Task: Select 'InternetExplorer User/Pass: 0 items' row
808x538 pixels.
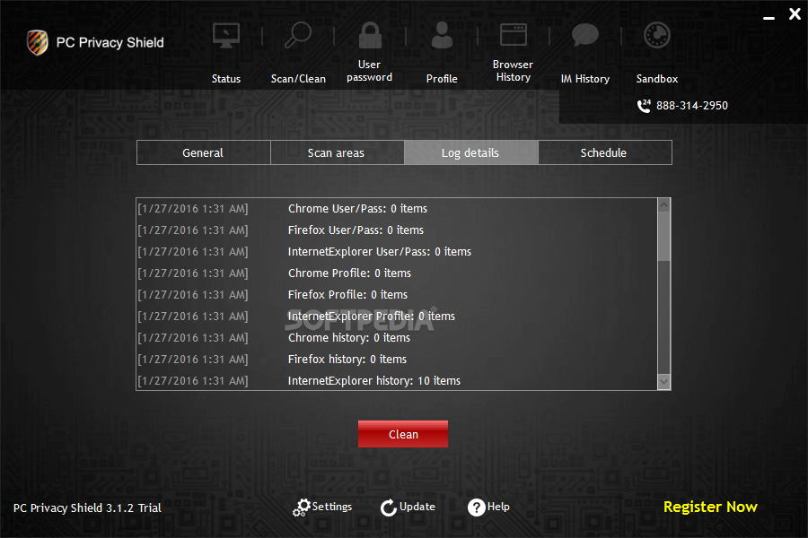Action: click(397, 252)
